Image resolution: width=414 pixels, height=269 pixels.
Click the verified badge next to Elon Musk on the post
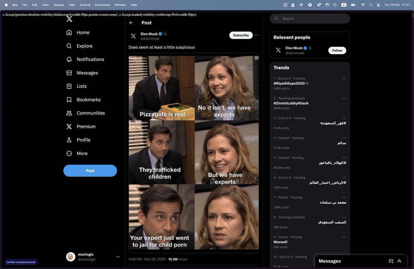pos(160,34)
